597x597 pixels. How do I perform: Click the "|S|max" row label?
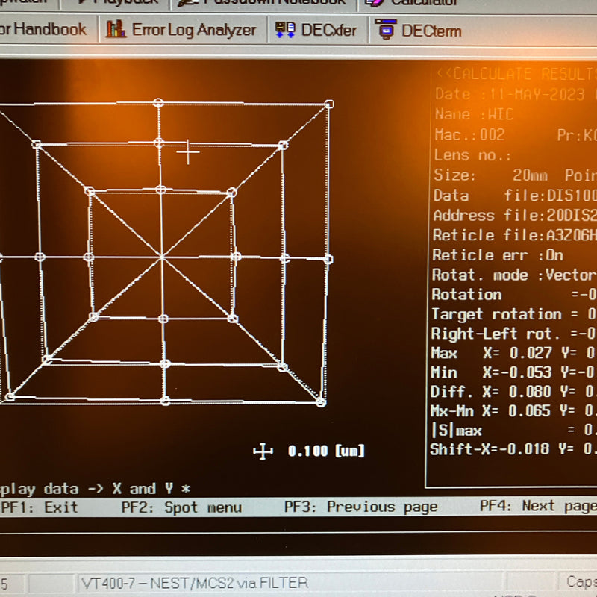[x=457, y=431]
